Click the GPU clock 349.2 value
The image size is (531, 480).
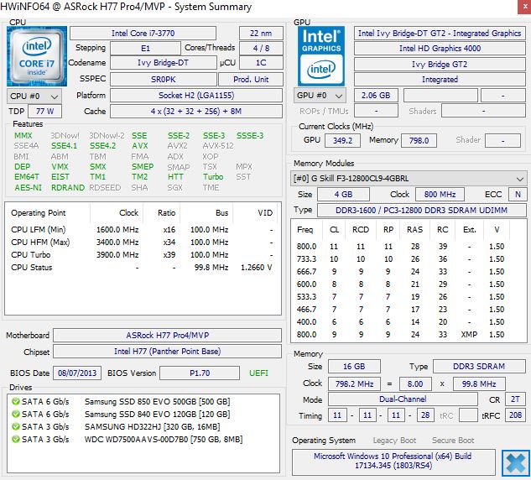pyautogui.click(x=342, y=141)
